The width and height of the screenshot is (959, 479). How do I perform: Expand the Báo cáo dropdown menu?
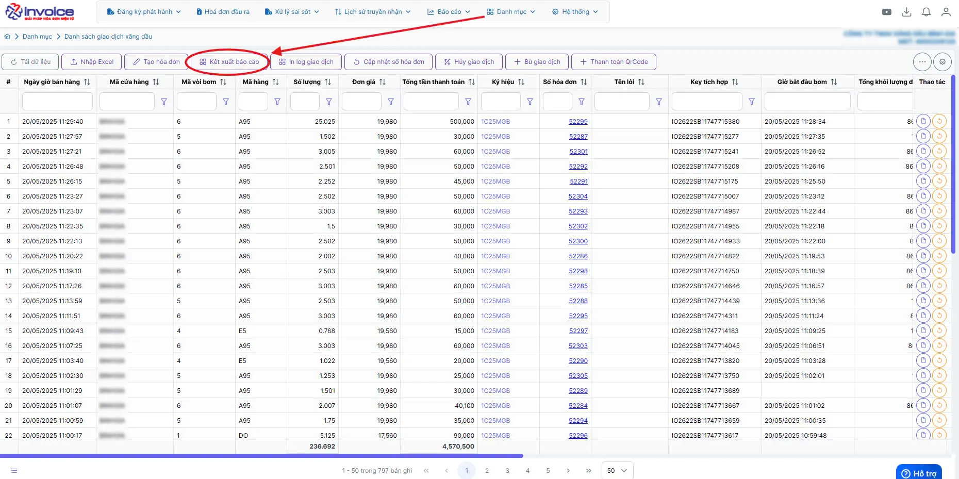click(x=449, y=12)
